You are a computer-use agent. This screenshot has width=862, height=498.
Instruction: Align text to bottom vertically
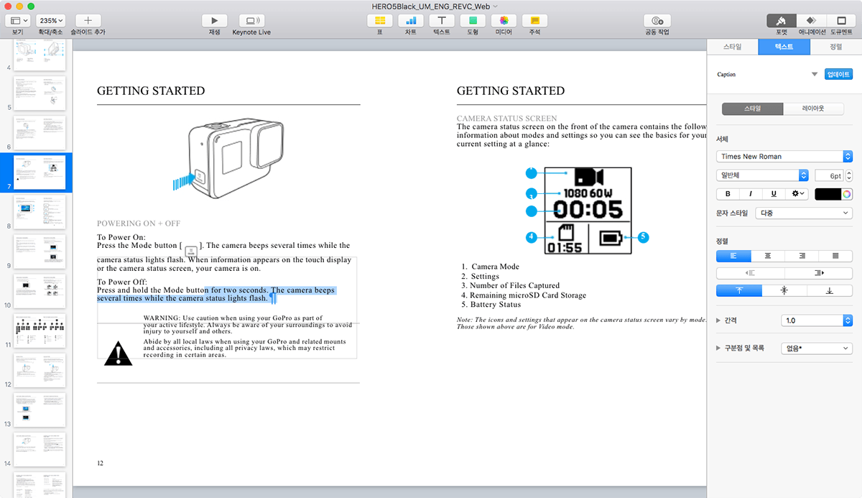pos(830,290)
